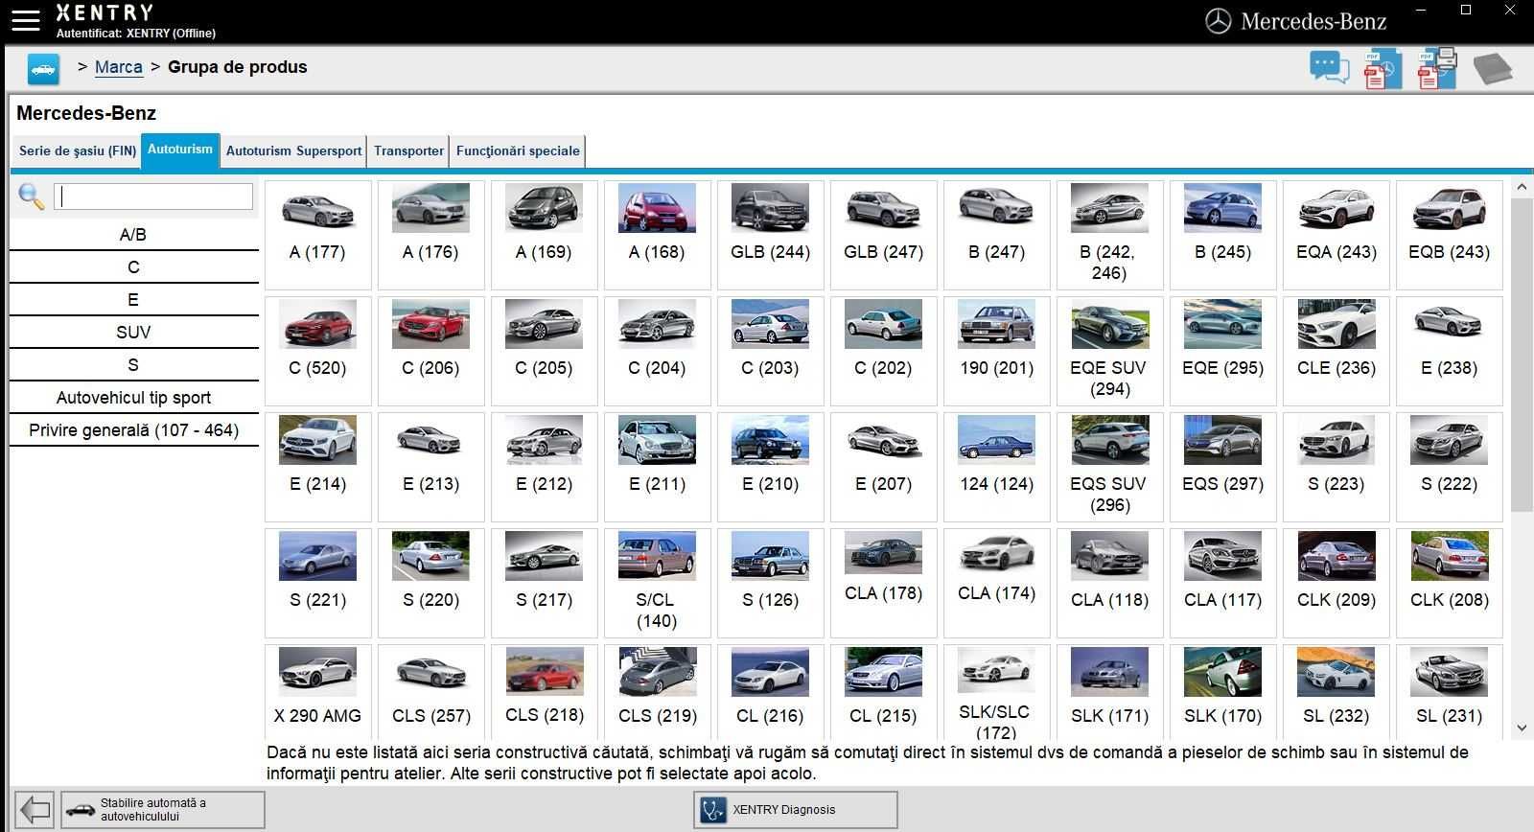Open the hamburger main menu
The height and width of the screenshot is (832, 1534).
click(x=26, y=21)
